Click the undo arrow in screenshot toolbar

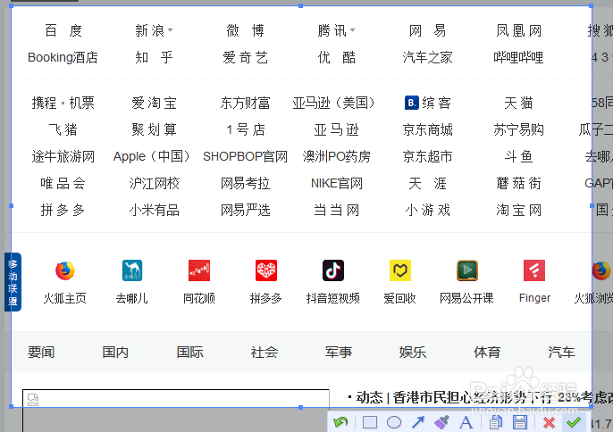click(340, 422)
